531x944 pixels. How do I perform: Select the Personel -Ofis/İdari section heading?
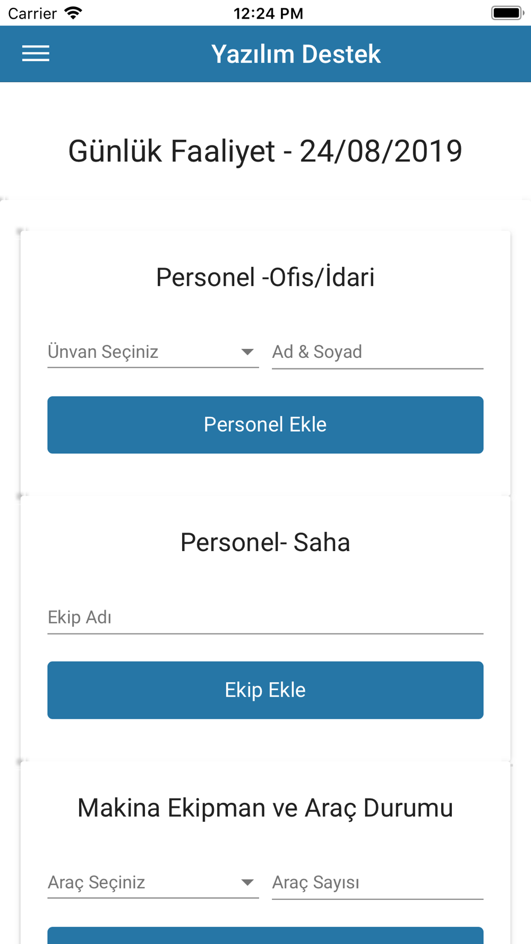coord(265,277)
